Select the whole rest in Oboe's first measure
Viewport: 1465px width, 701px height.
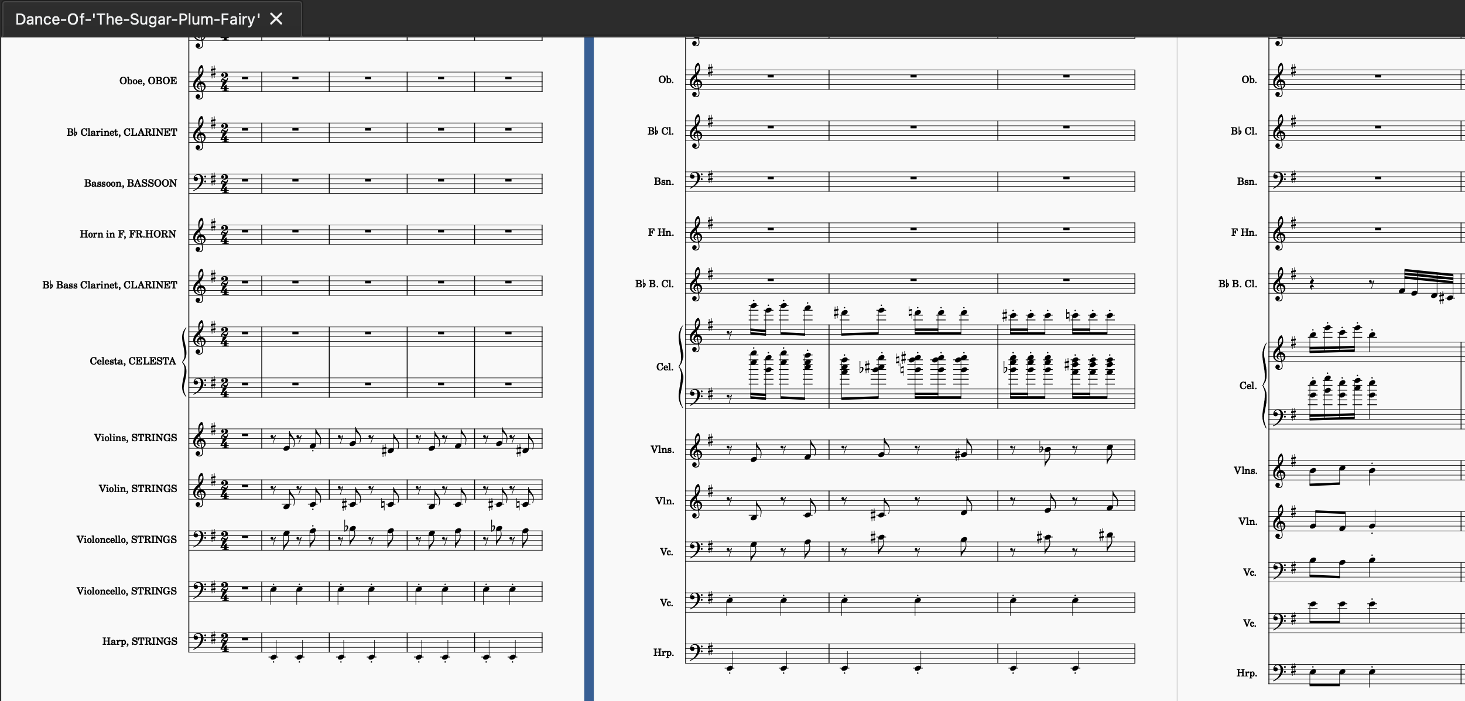[x=245, y=77]
